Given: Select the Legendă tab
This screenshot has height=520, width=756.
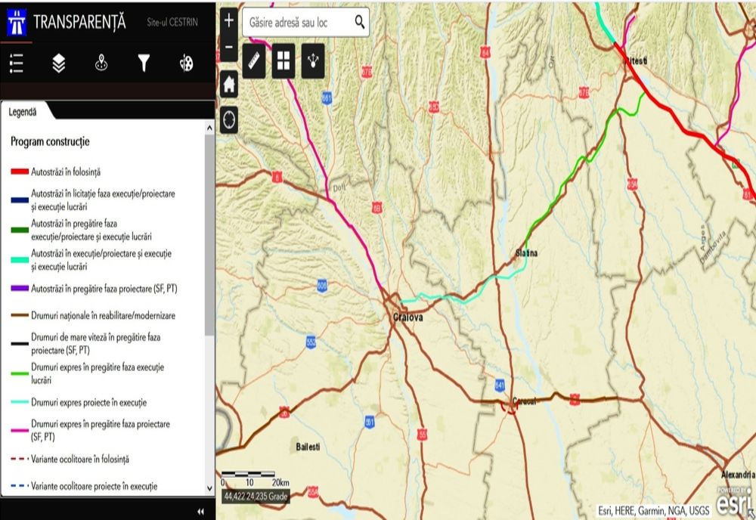Looking at the screenshot, I should click(x=23, y=112).
